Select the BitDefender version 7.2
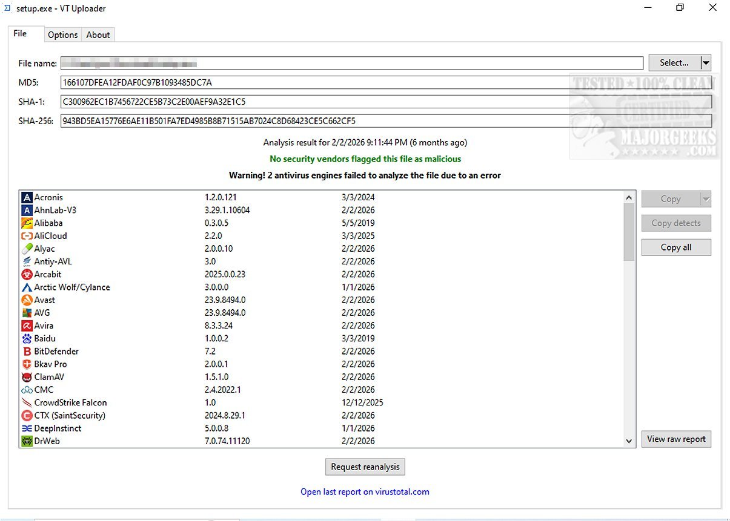 coord(210,352)
